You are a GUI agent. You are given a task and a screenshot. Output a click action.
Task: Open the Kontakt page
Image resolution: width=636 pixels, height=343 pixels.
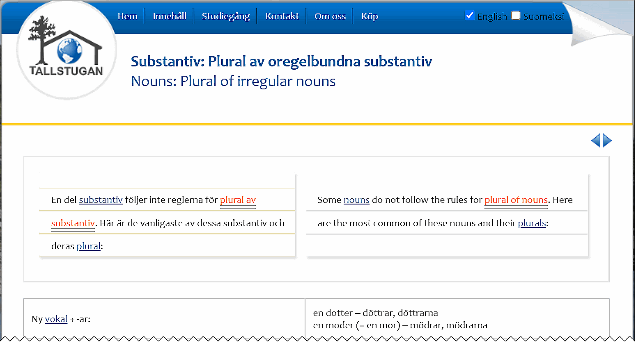[282, 16]
